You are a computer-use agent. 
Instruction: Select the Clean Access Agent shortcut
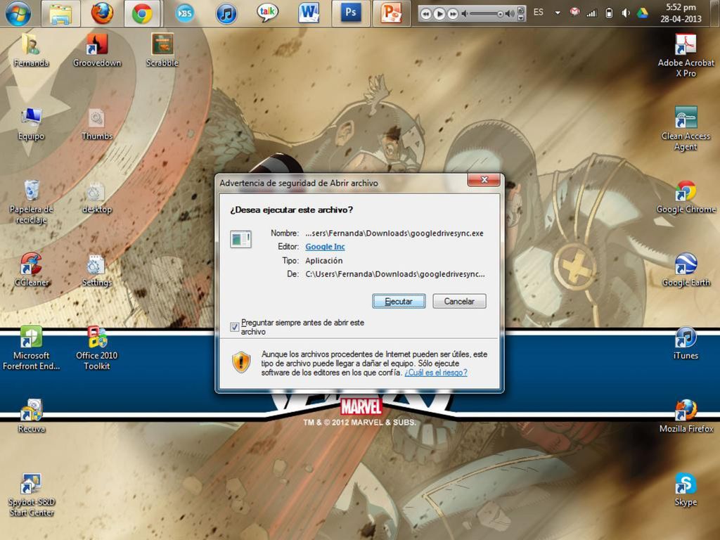click(686, 129)
